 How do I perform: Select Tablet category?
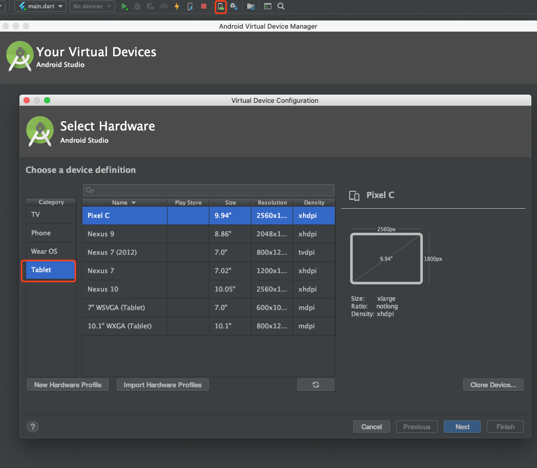50,270
